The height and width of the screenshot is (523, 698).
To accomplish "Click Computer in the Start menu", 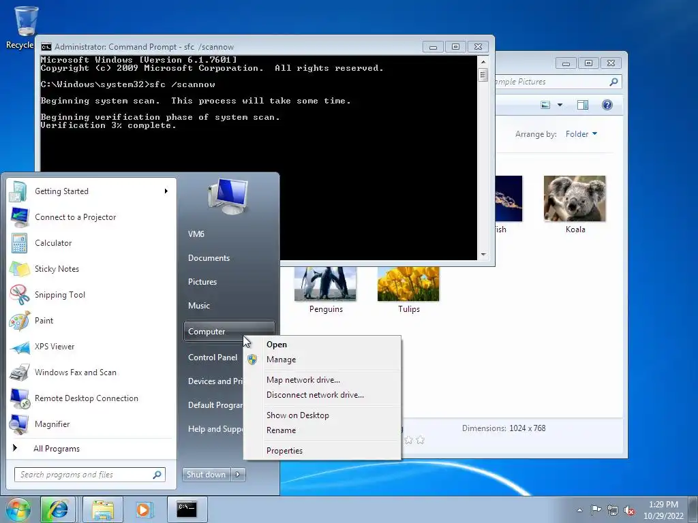I will pos(229,332).
